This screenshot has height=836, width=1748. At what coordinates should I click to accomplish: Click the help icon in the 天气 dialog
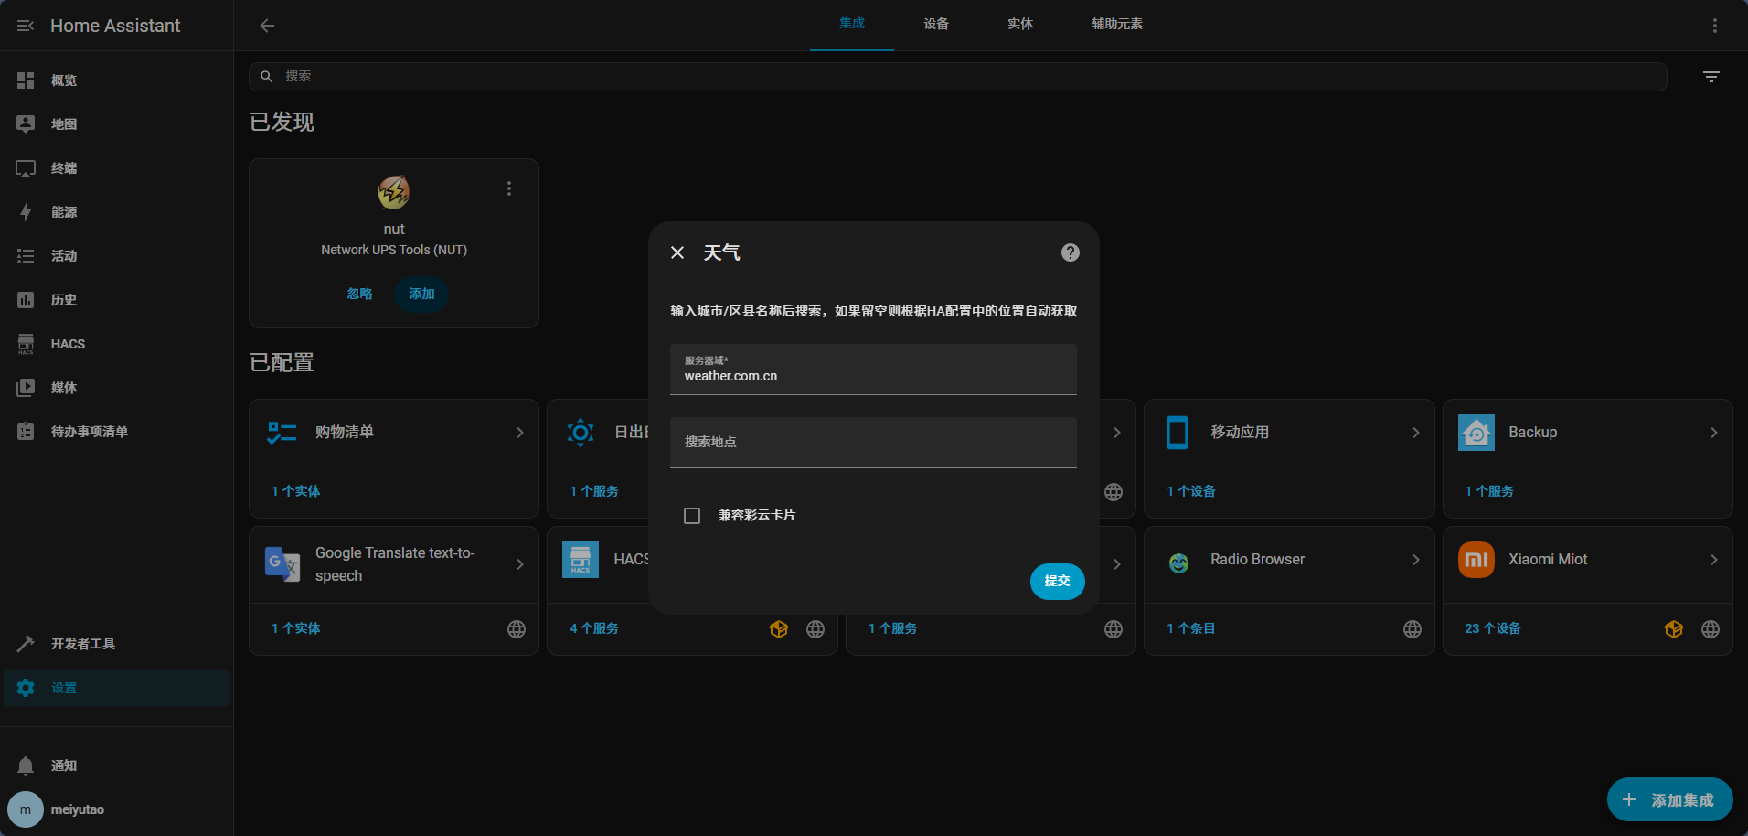pos(1070,252)
